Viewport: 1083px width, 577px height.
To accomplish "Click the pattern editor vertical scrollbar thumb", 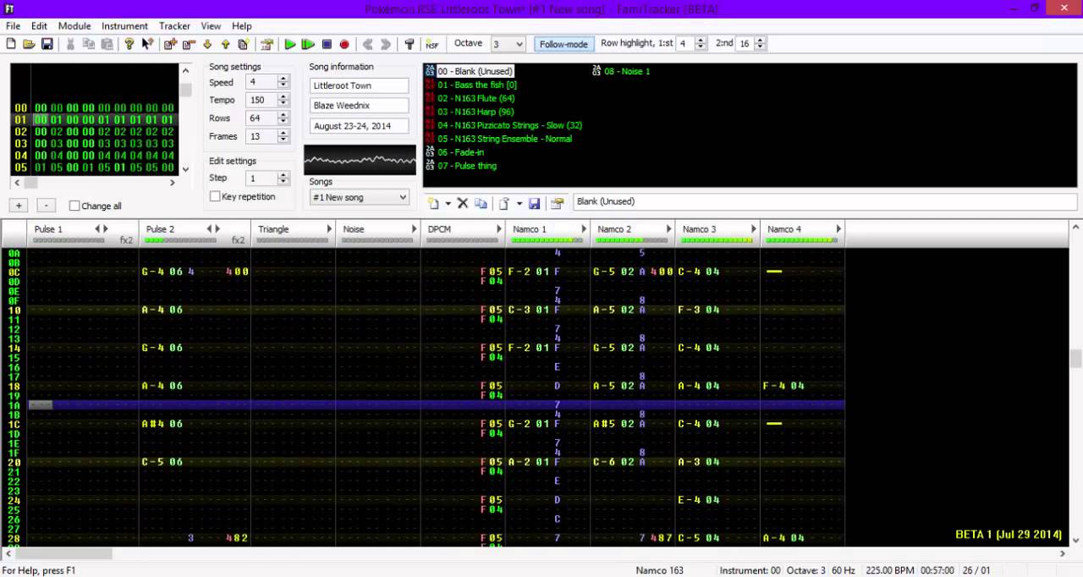I will pos(1076,359).
